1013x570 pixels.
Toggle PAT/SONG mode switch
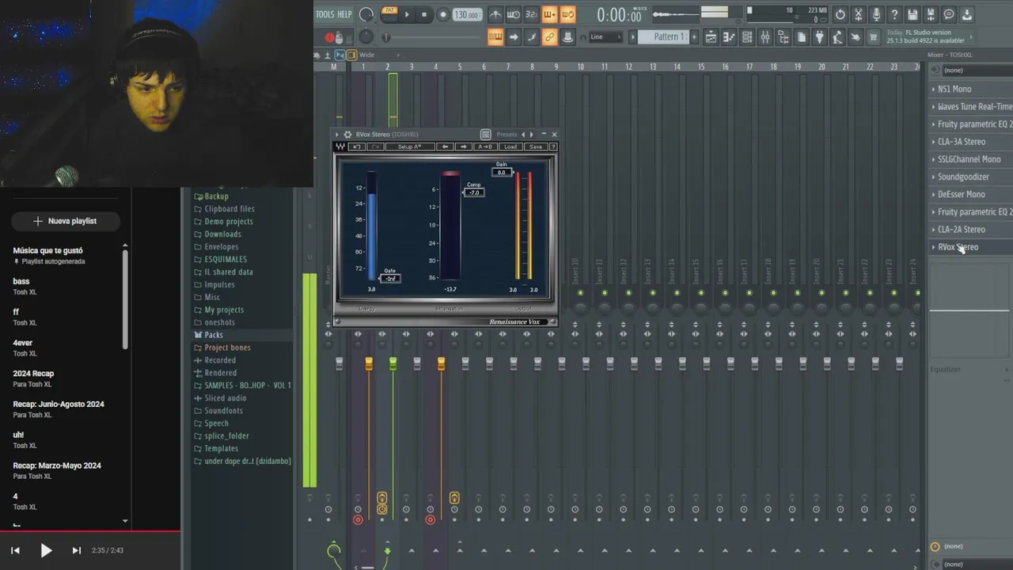(x=389, y=14)
